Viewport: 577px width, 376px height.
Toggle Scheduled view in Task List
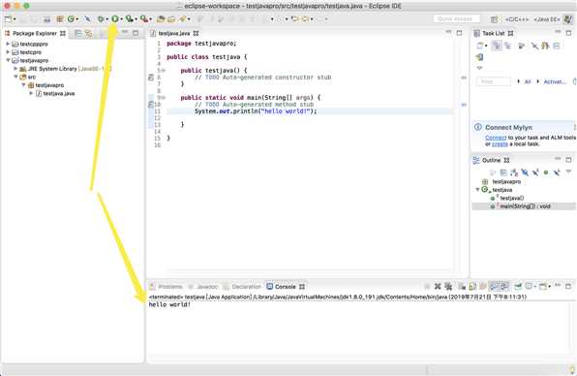point(508,46)
